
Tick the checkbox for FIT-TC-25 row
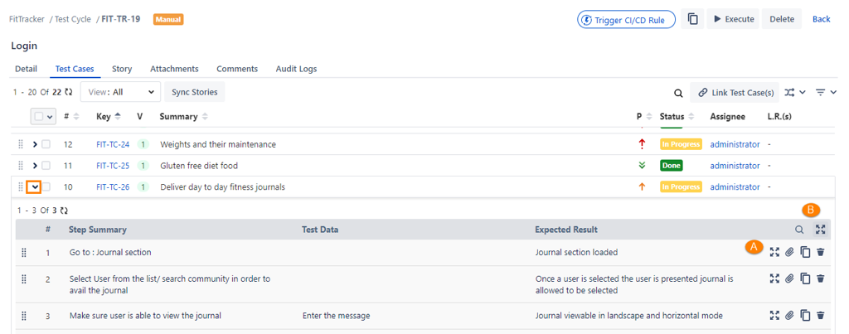46,166
